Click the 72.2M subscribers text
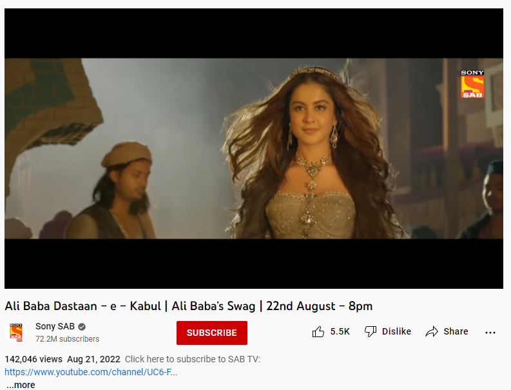Screen dimensions: 511x390 [67, 339]
